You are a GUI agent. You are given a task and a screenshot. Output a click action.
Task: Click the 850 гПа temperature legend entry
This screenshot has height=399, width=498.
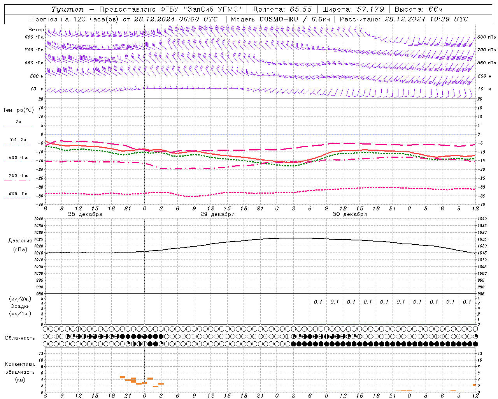coord(18,158)
